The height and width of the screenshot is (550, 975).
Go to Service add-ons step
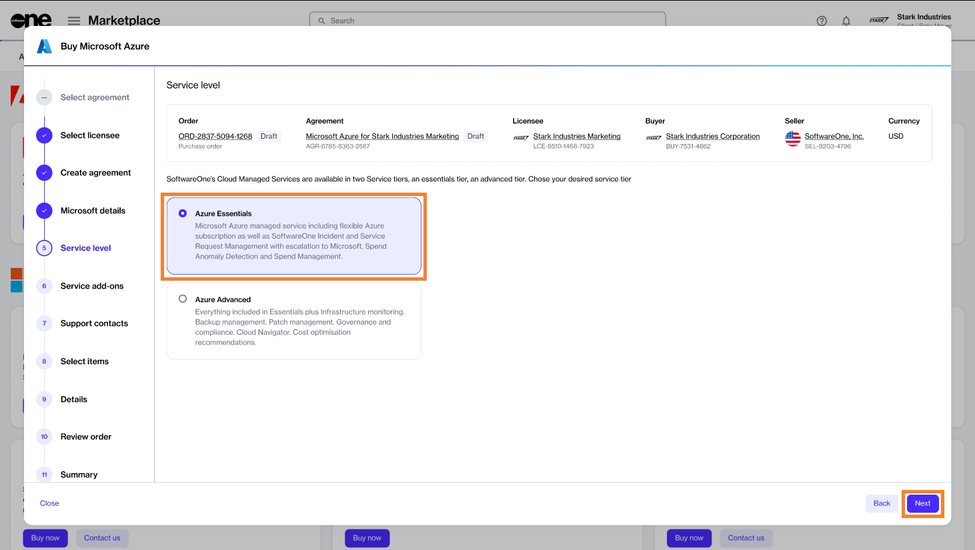pos(91,286)
